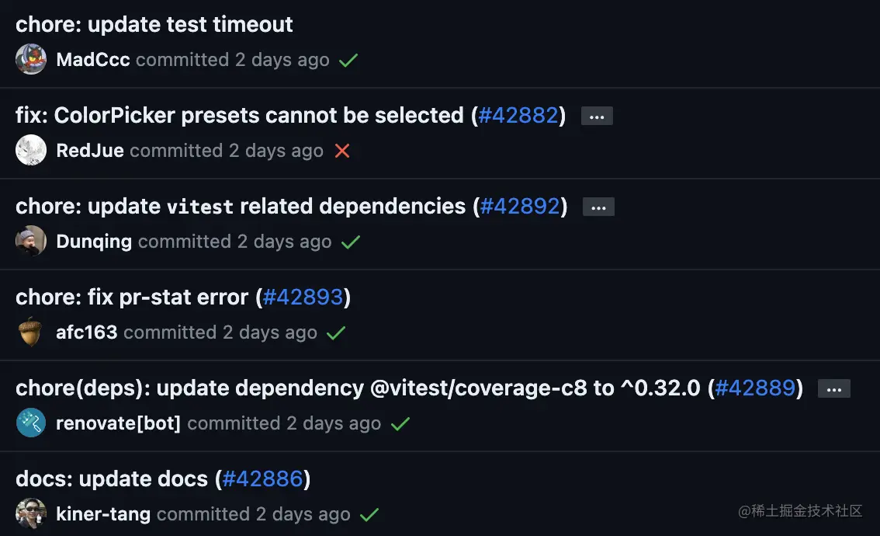View green check status on Dunqing commit
Viewport: 880px width, 536px height.
tap(351, 242)
